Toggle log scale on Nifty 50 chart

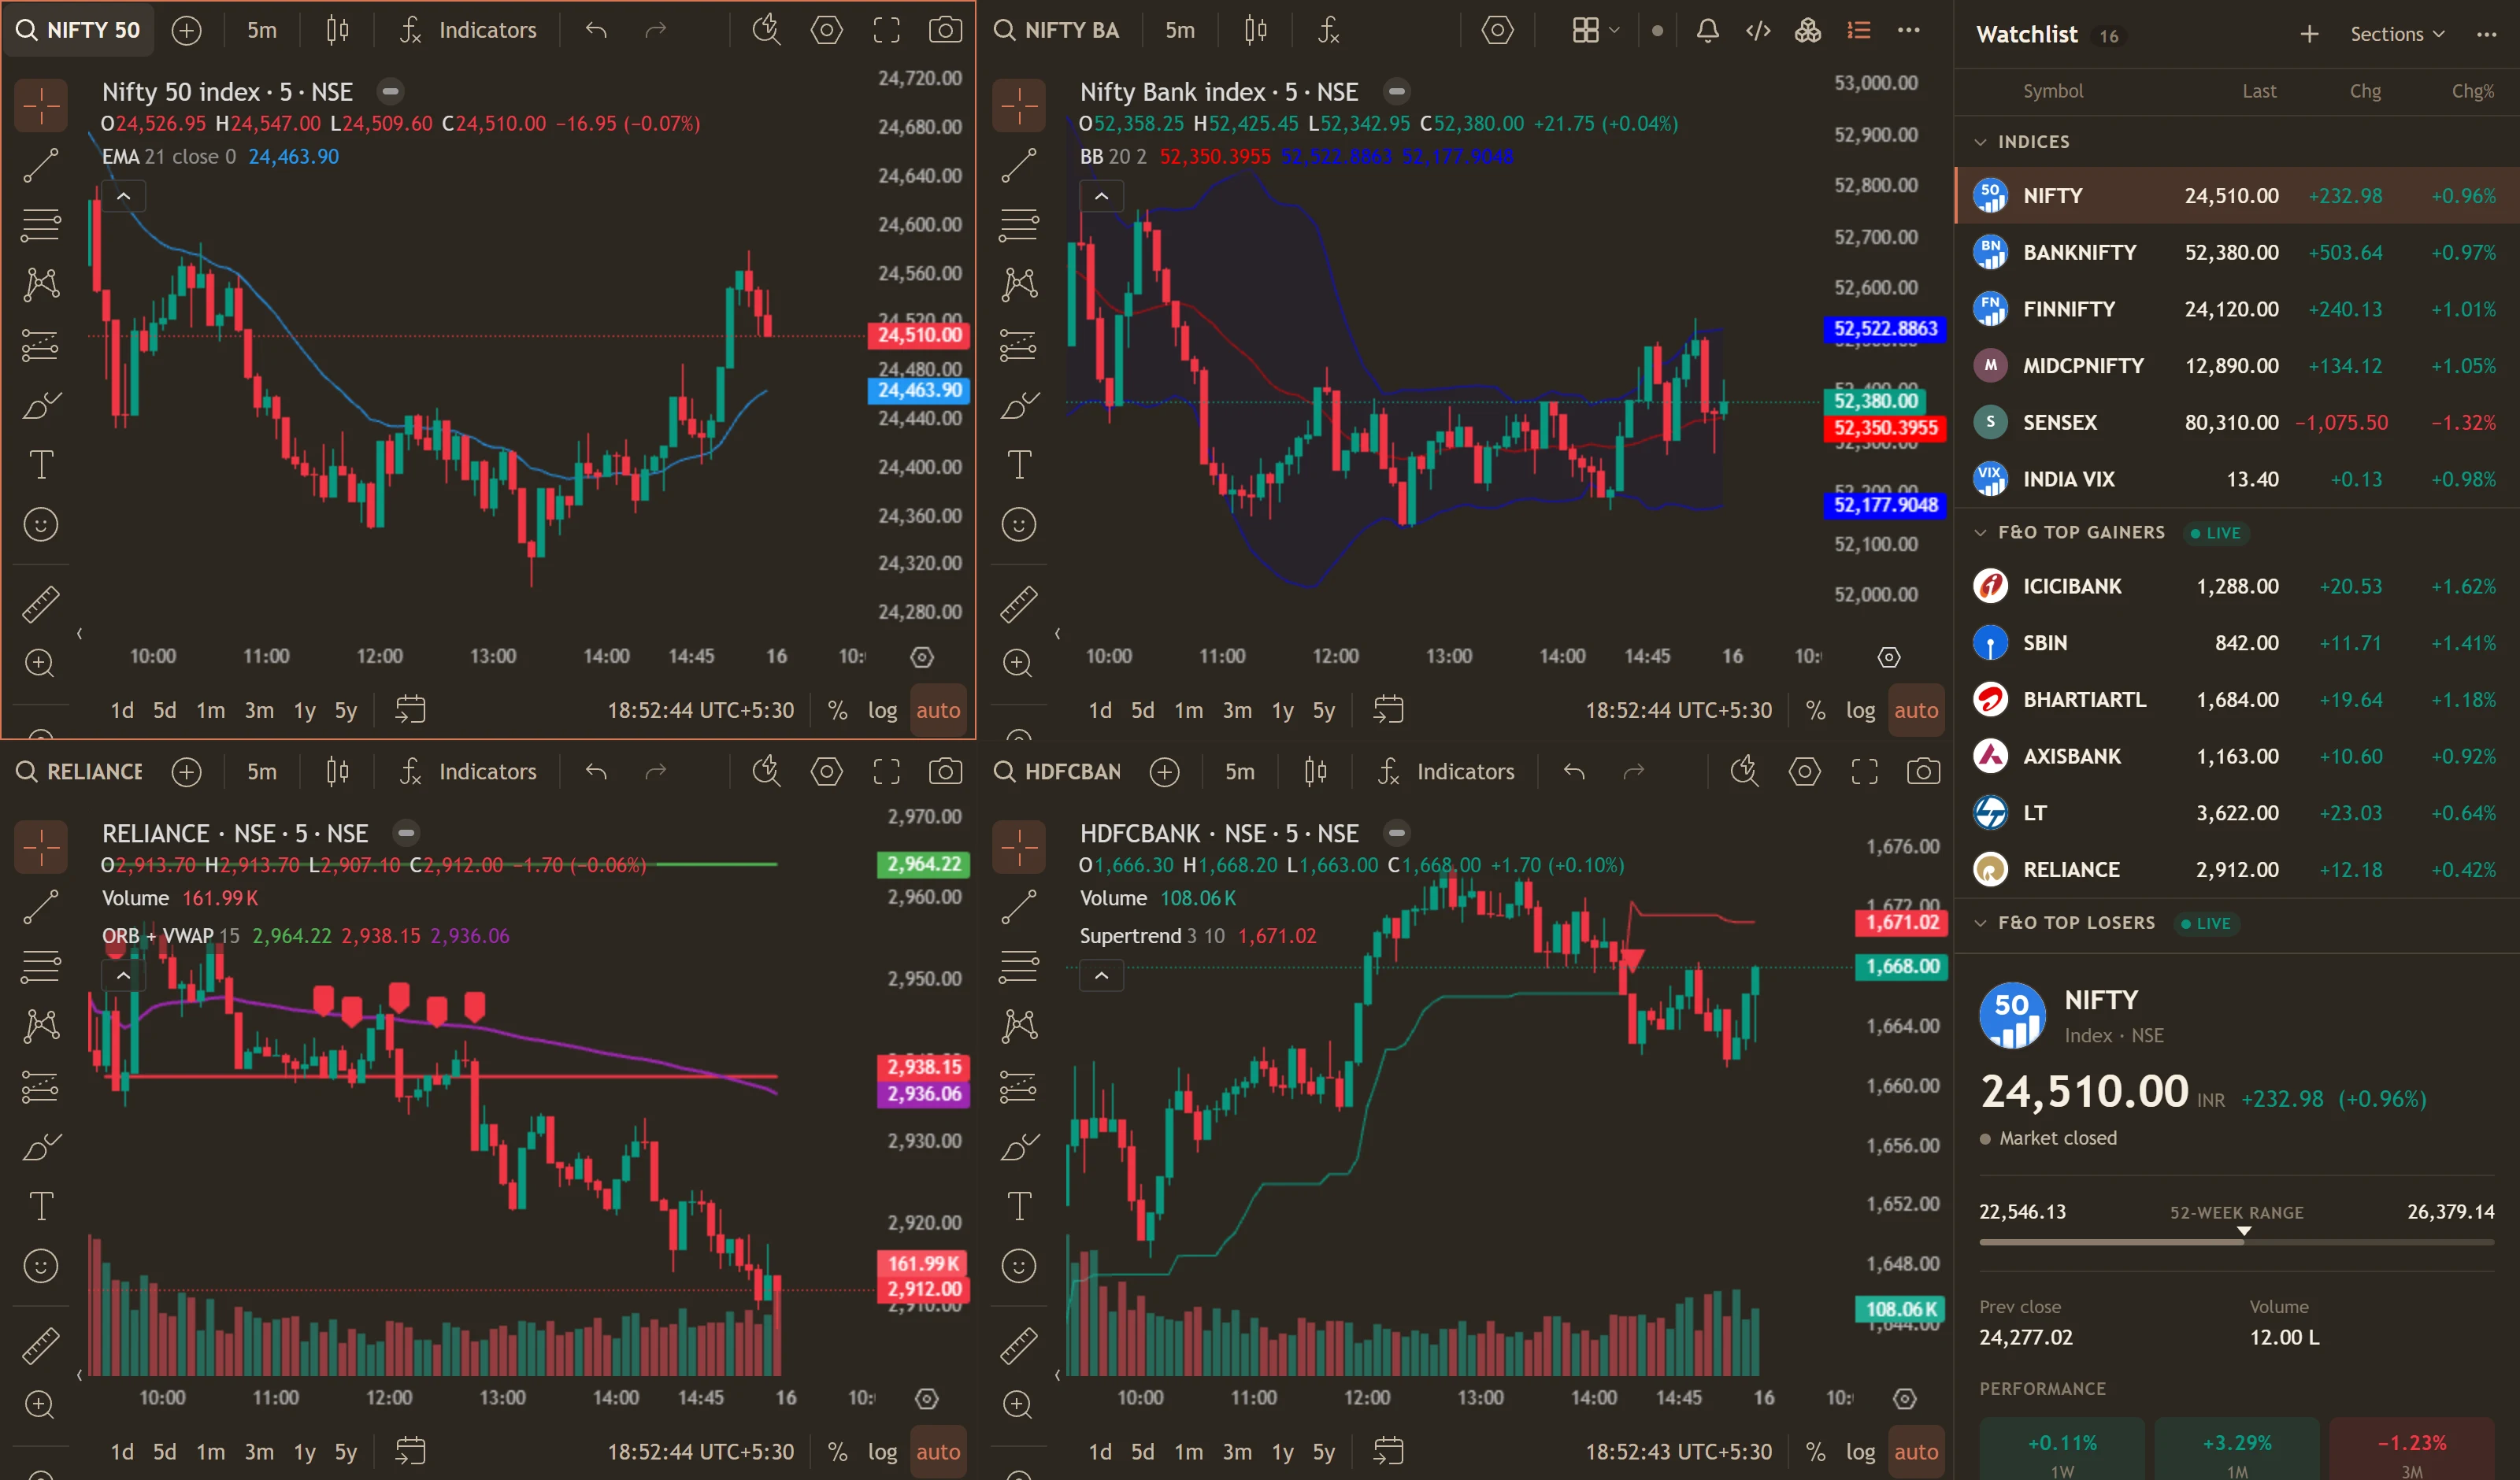(x=882, y=710)
